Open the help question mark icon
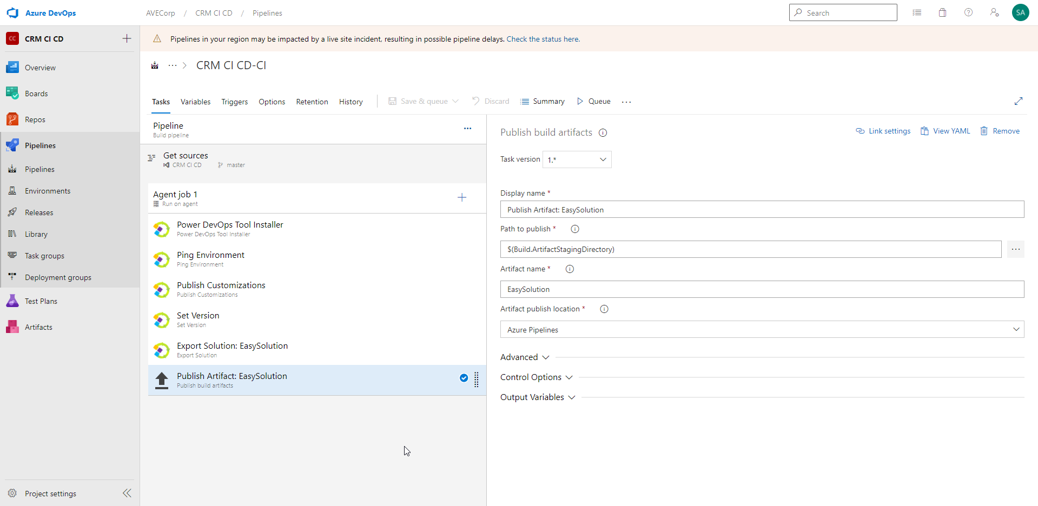This screenshot has height=506, width=1038. [968, 12]
